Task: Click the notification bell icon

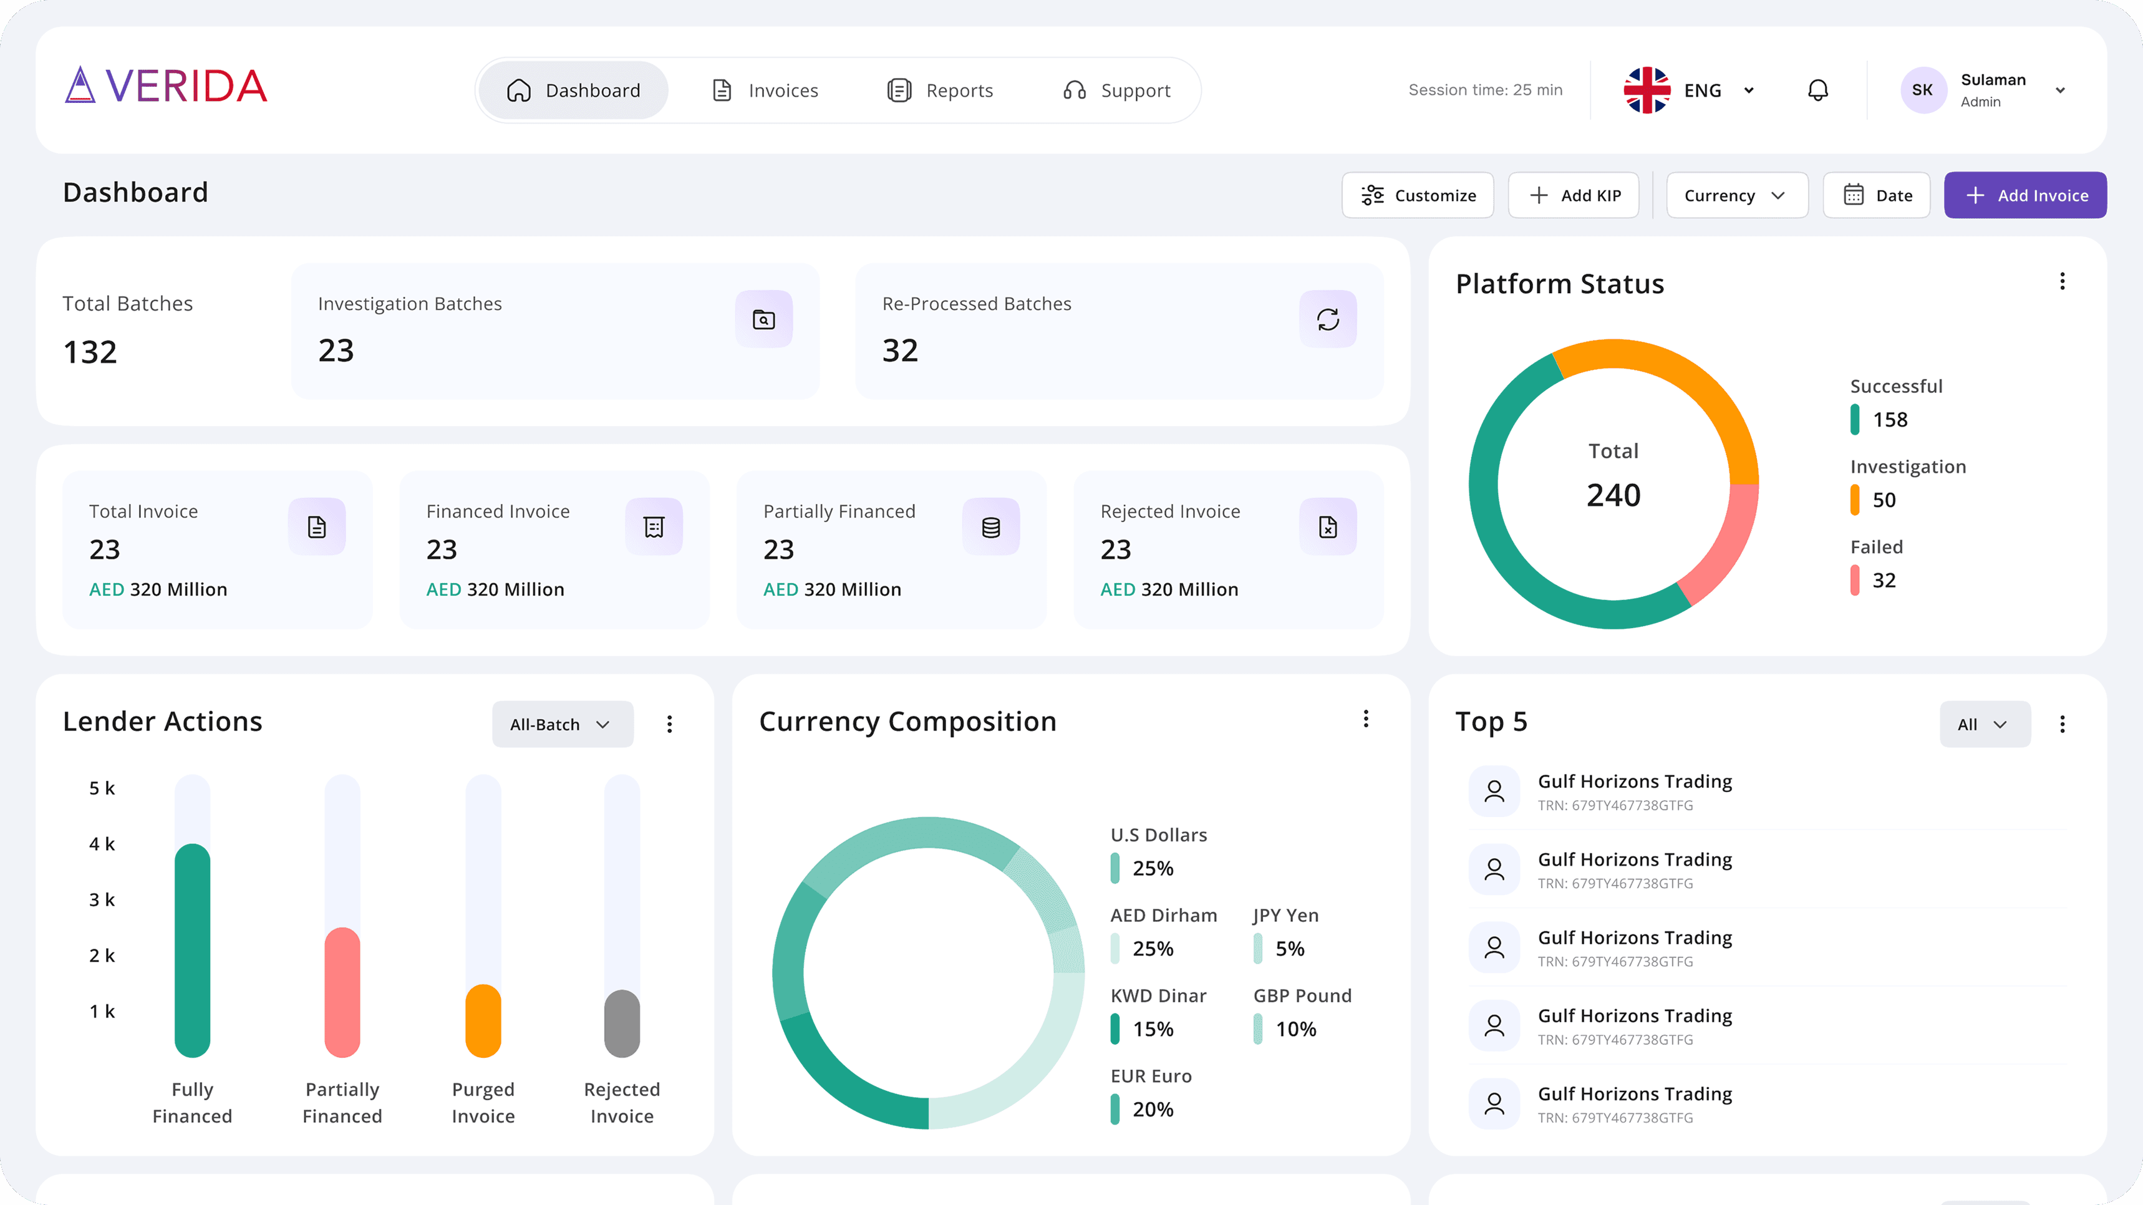Action: click(1817, 90)
